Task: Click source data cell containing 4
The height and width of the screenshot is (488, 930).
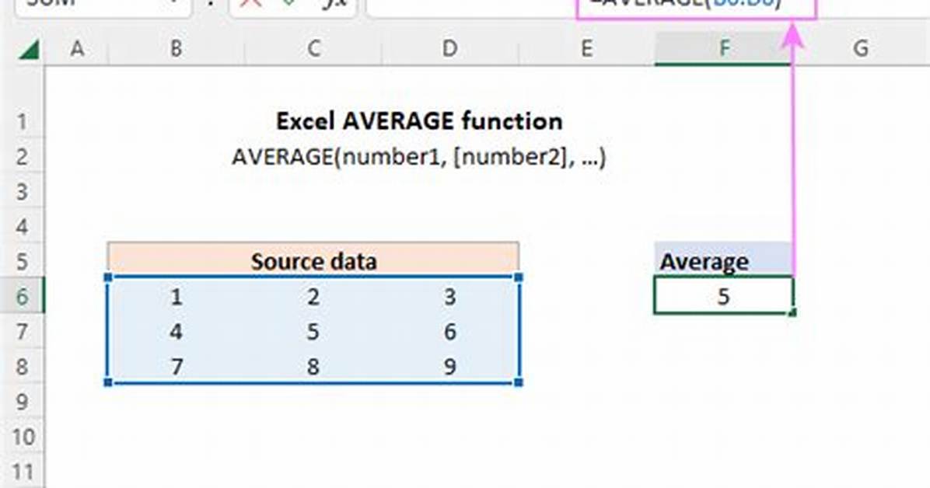Action: click(x=177, y=331)
